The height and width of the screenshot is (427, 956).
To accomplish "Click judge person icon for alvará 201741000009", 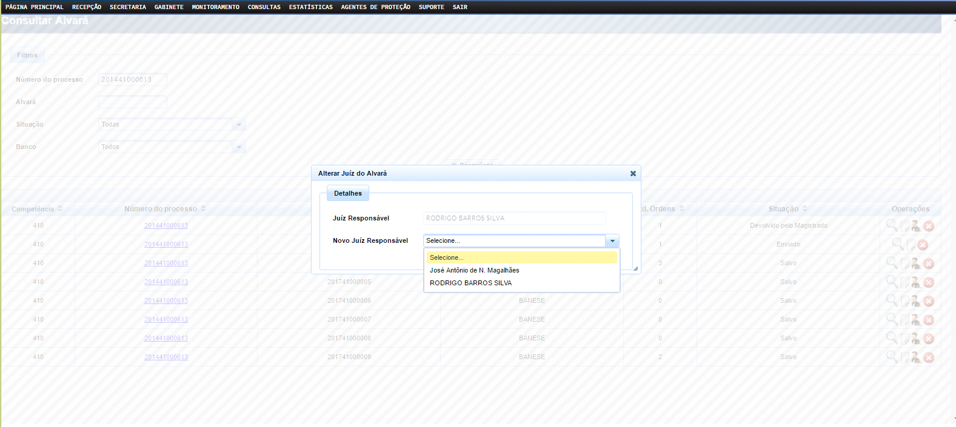I will [916, 357].
